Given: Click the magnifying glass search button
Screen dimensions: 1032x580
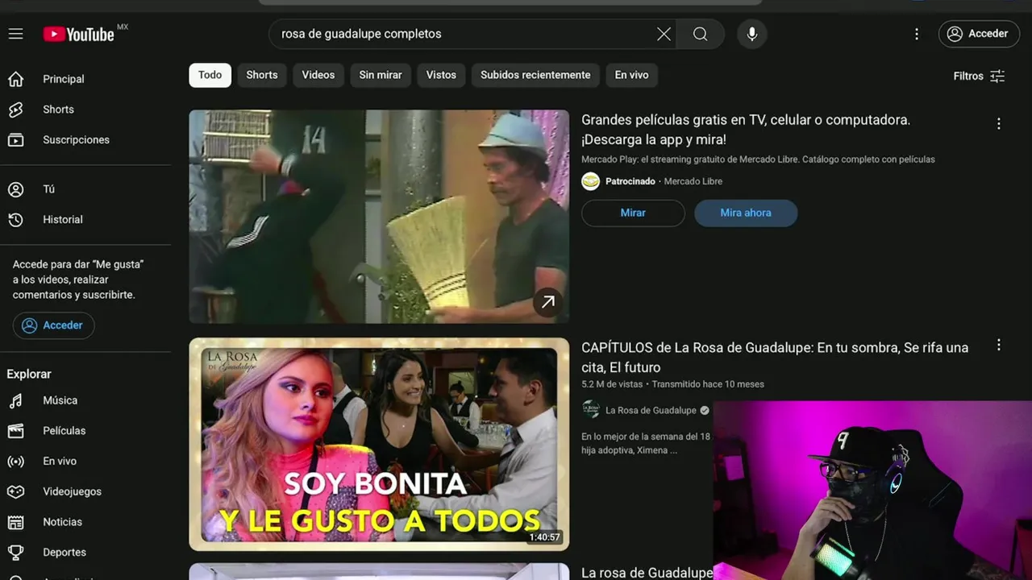Looking at the screenshot, I should click(x=701, y=34).
